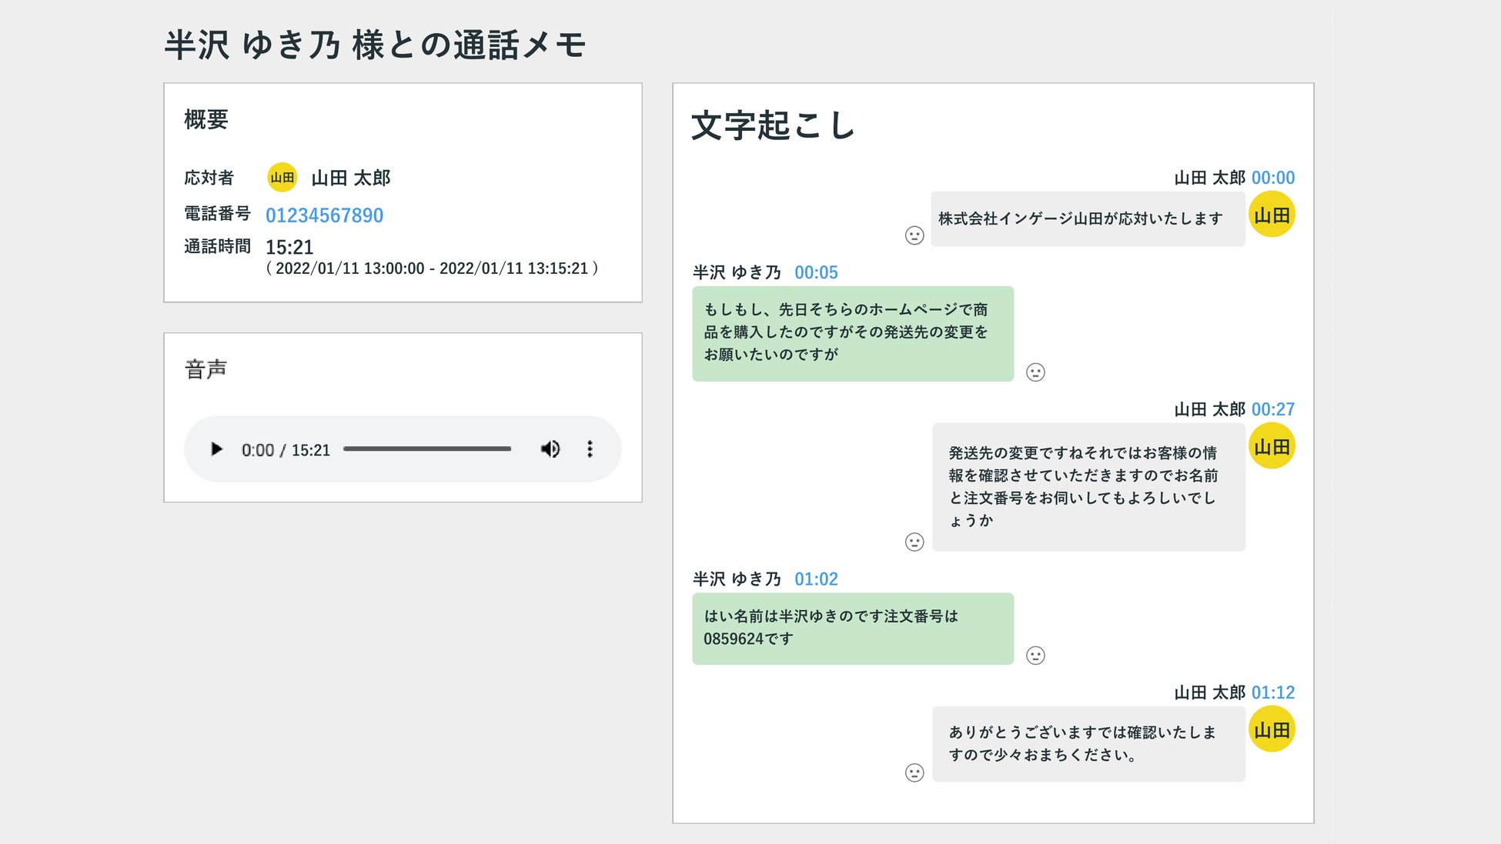The width and height of the screenshot is (1501, 844).
Task: Click sentiment face icon for 00:00 message
Action: [914, 235]
